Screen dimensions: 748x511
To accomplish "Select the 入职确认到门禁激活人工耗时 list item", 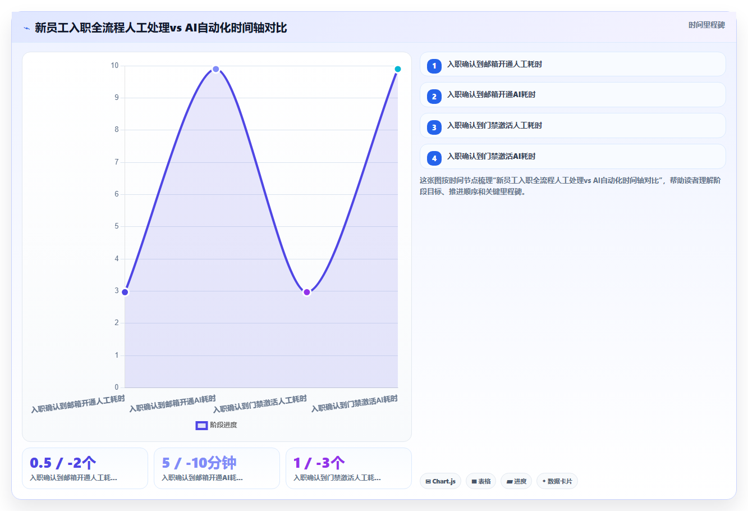I will tap(572, 126).
